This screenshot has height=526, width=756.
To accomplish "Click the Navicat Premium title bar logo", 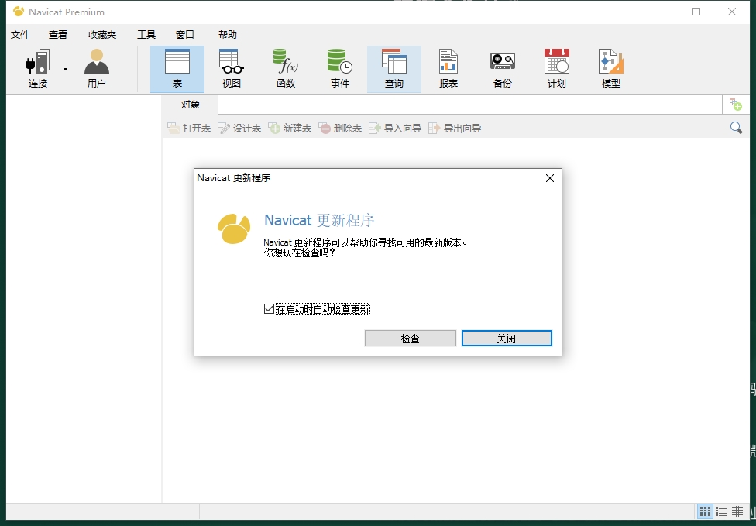I will pos(19,12).
